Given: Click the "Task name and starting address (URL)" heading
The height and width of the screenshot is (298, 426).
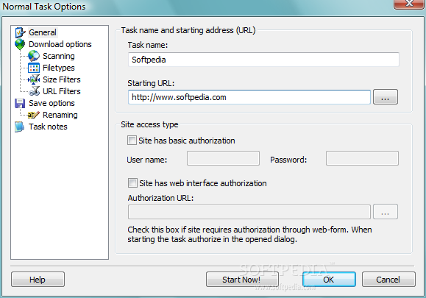Looking at the screenshot, I should [x=188, y=30].
